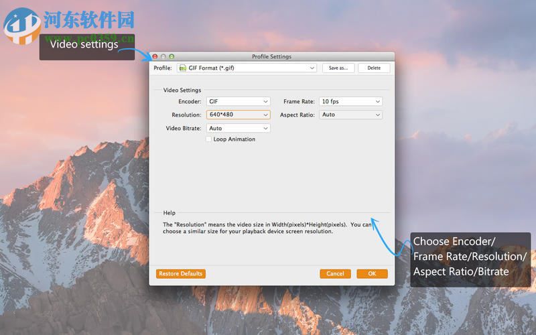Confirm settings with the OK button

372,273
